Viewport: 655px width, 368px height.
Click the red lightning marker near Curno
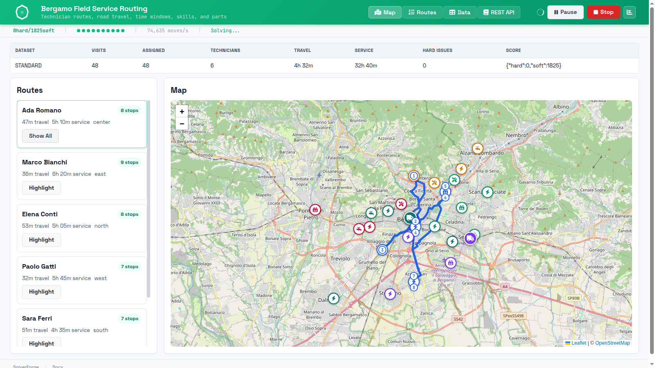coord(370,227)
